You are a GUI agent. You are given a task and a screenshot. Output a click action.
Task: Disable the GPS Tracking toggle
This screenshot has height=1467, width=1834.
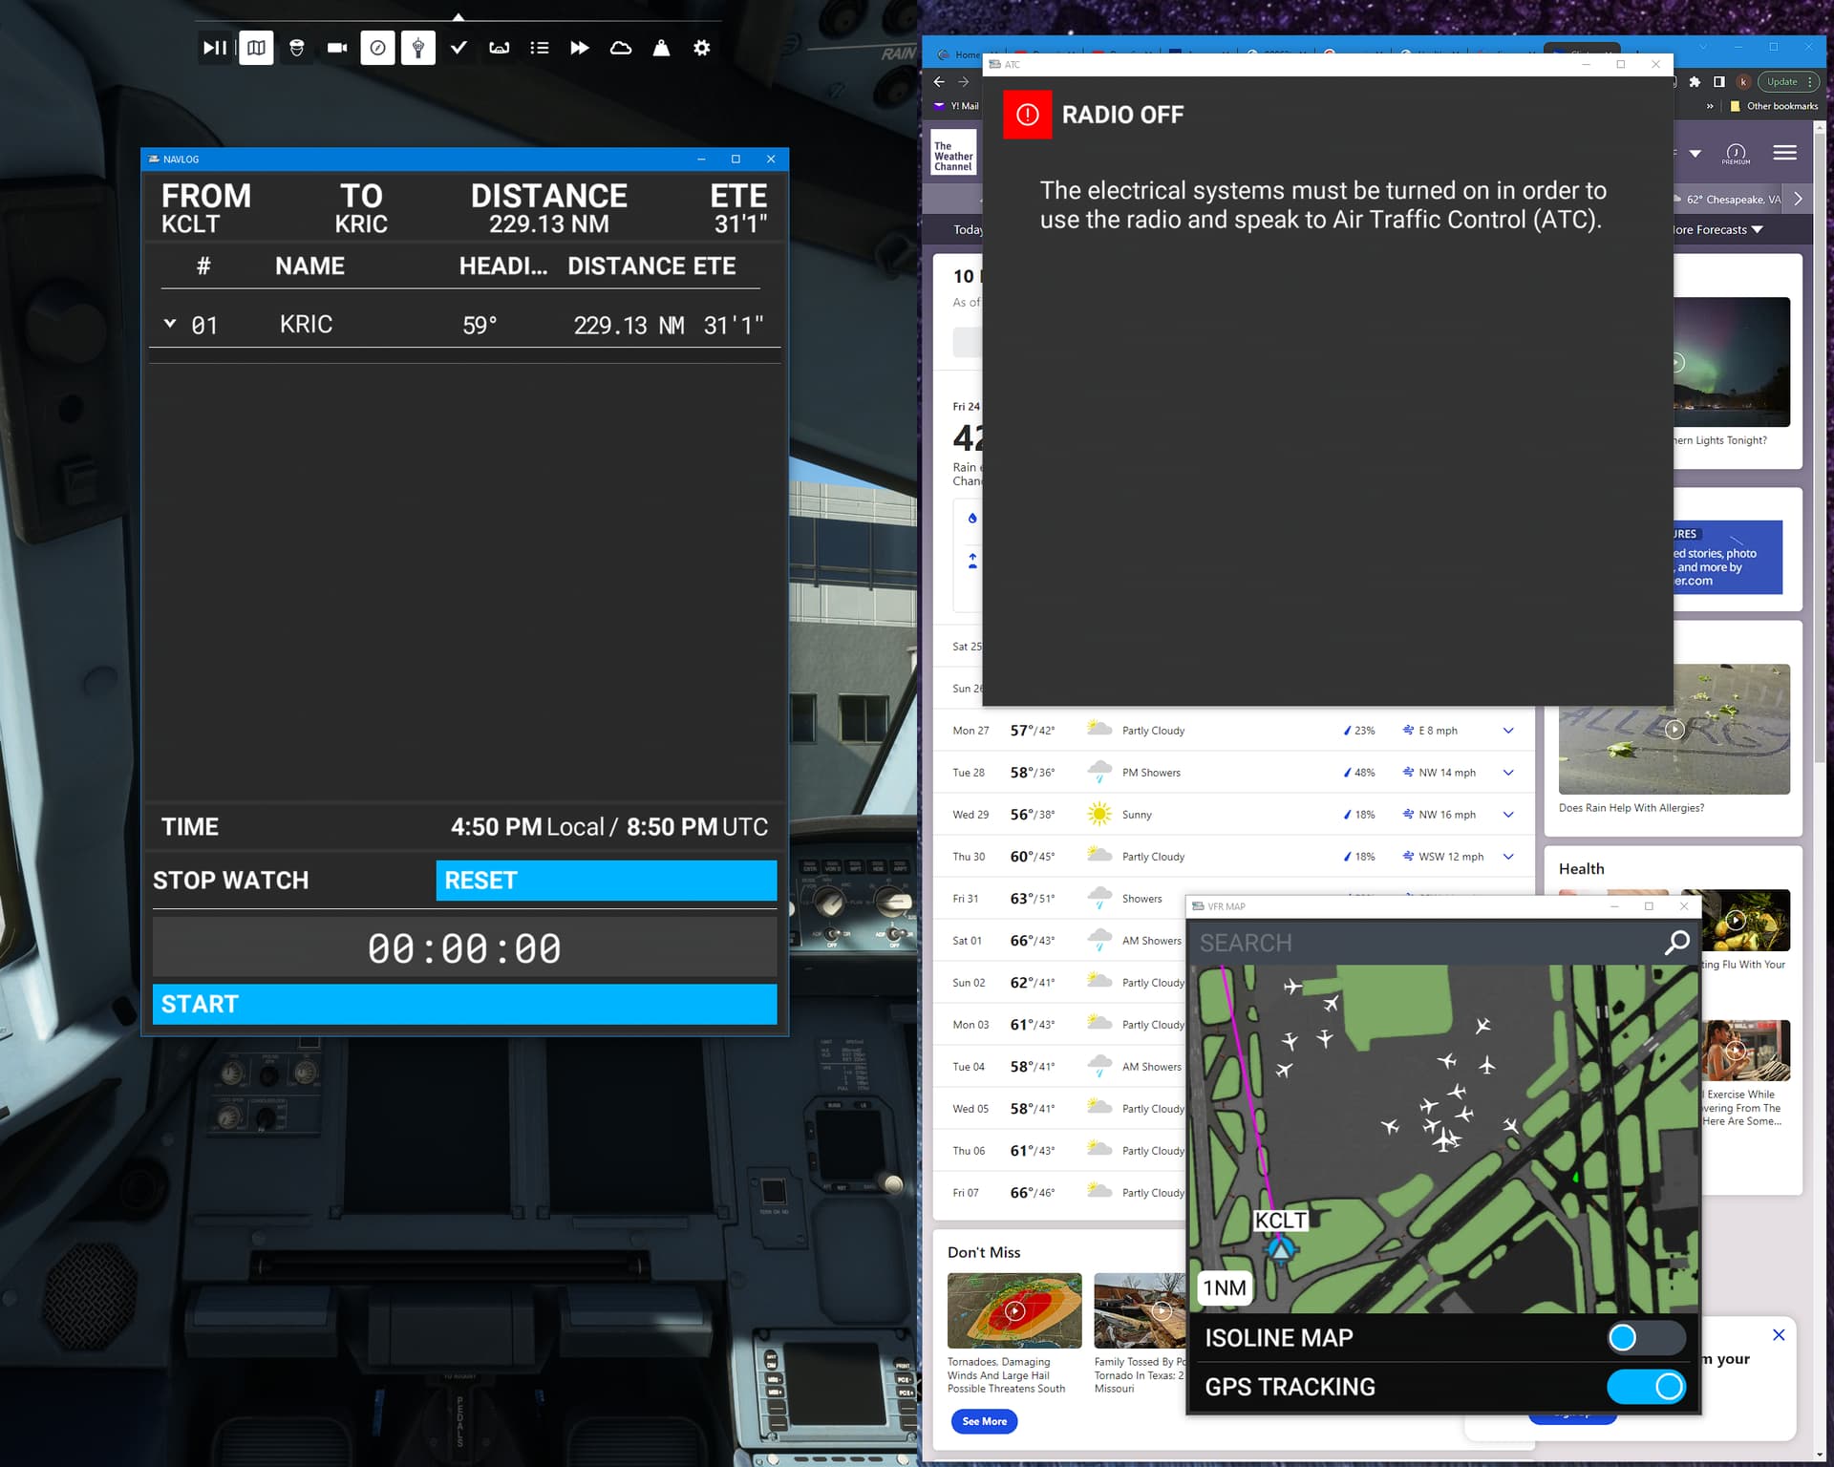coord(1646,1387)
